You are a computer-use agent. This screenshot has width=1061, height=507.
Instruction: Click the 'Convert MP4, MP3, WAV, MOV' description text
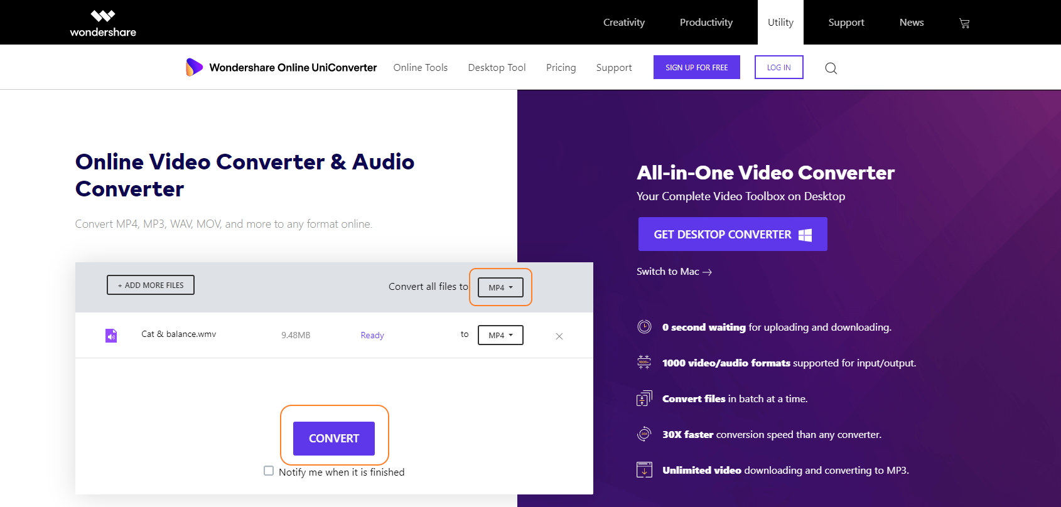[224, 224]
